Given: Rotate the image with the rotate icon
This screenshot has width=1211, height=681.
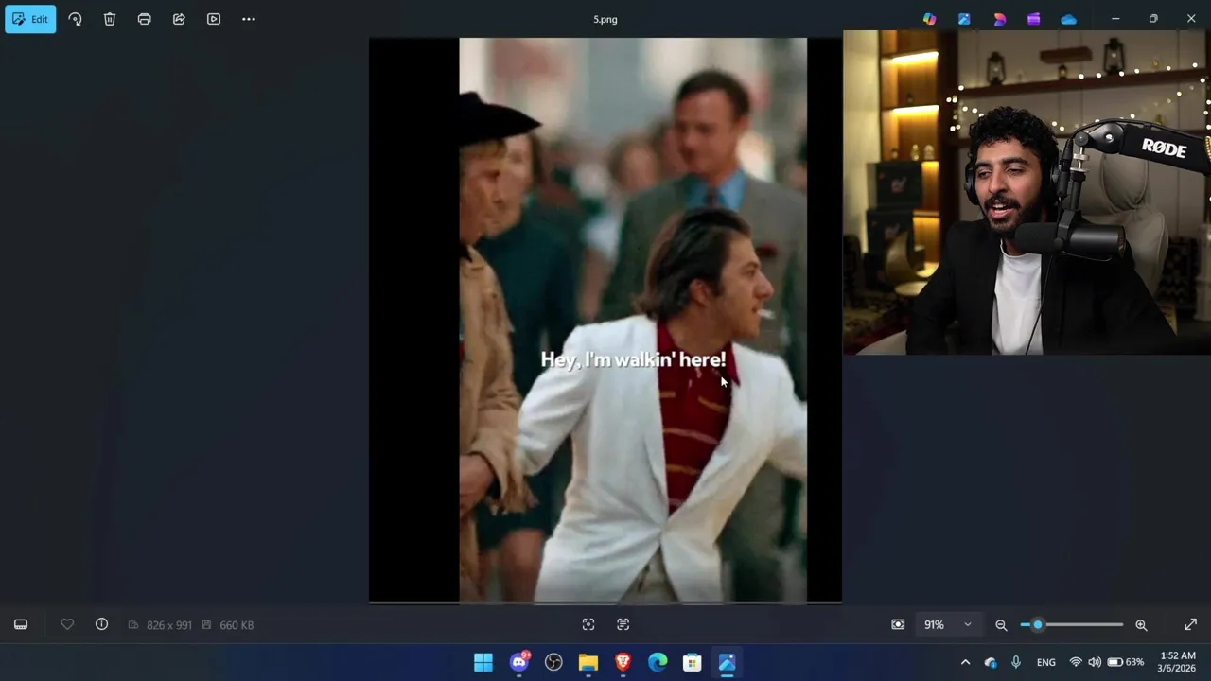Looking at the screenshot, I should pyautogui.click(x=75, y=19).
